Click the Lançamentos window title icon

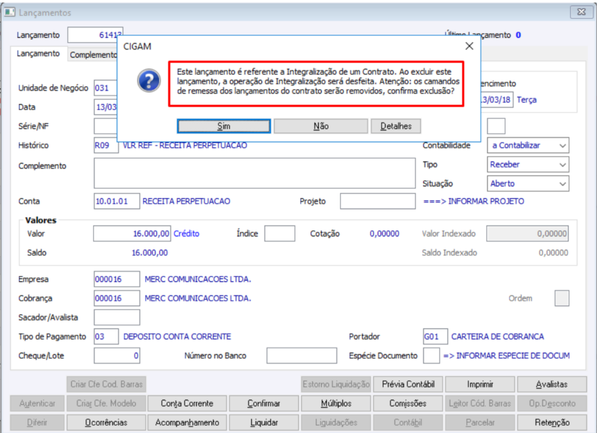coord(9,12)
